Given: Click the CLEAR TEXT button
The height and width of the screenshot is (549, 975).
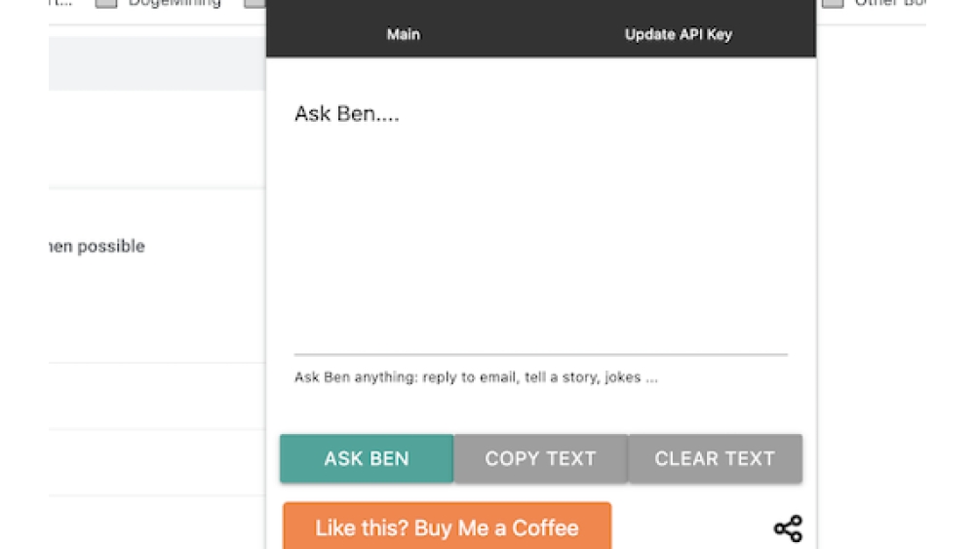Looking at the screenshot, I should [715, 459].
